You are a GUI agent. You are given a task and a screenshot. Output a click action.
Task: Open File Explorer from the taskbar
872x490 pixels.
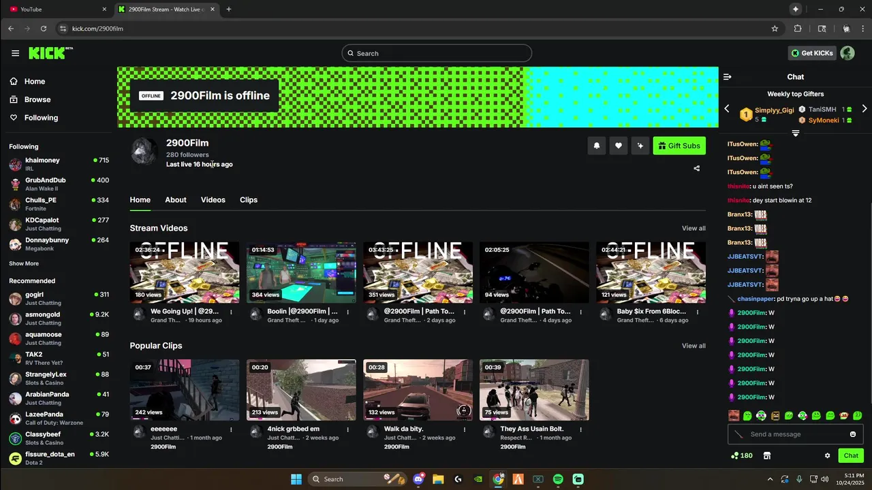pos(438,479)
